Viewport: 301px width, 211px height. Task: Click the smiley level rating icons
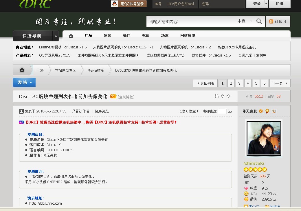pyautogui.click(x=255, y=170)
